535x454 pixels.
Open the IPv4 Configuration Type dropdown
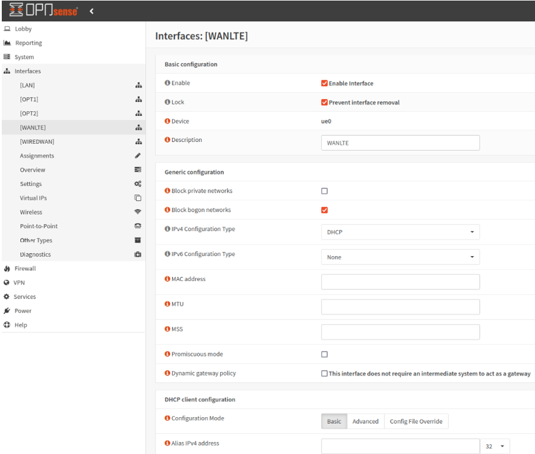tap(401, 232)
